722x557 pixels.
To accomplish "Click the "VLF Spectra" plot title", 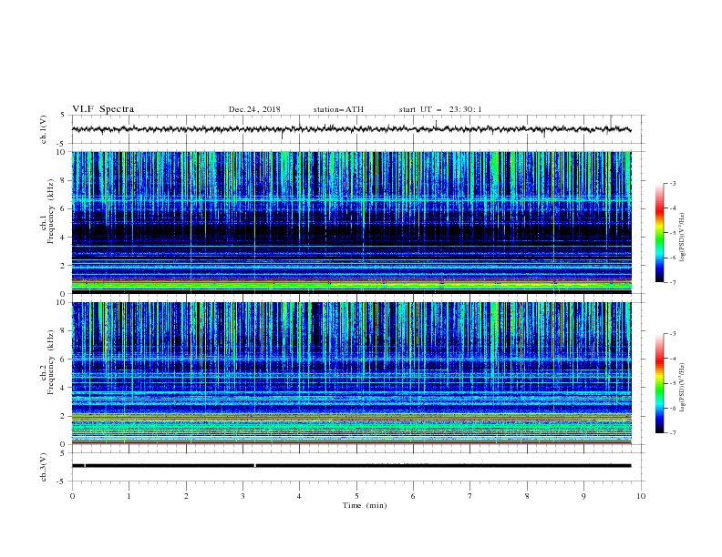I will 103,109.
